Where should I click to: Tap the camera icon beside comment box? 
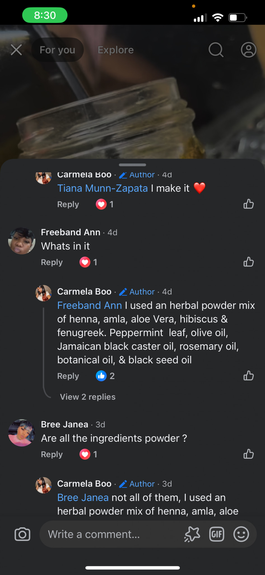pos(22,534)
